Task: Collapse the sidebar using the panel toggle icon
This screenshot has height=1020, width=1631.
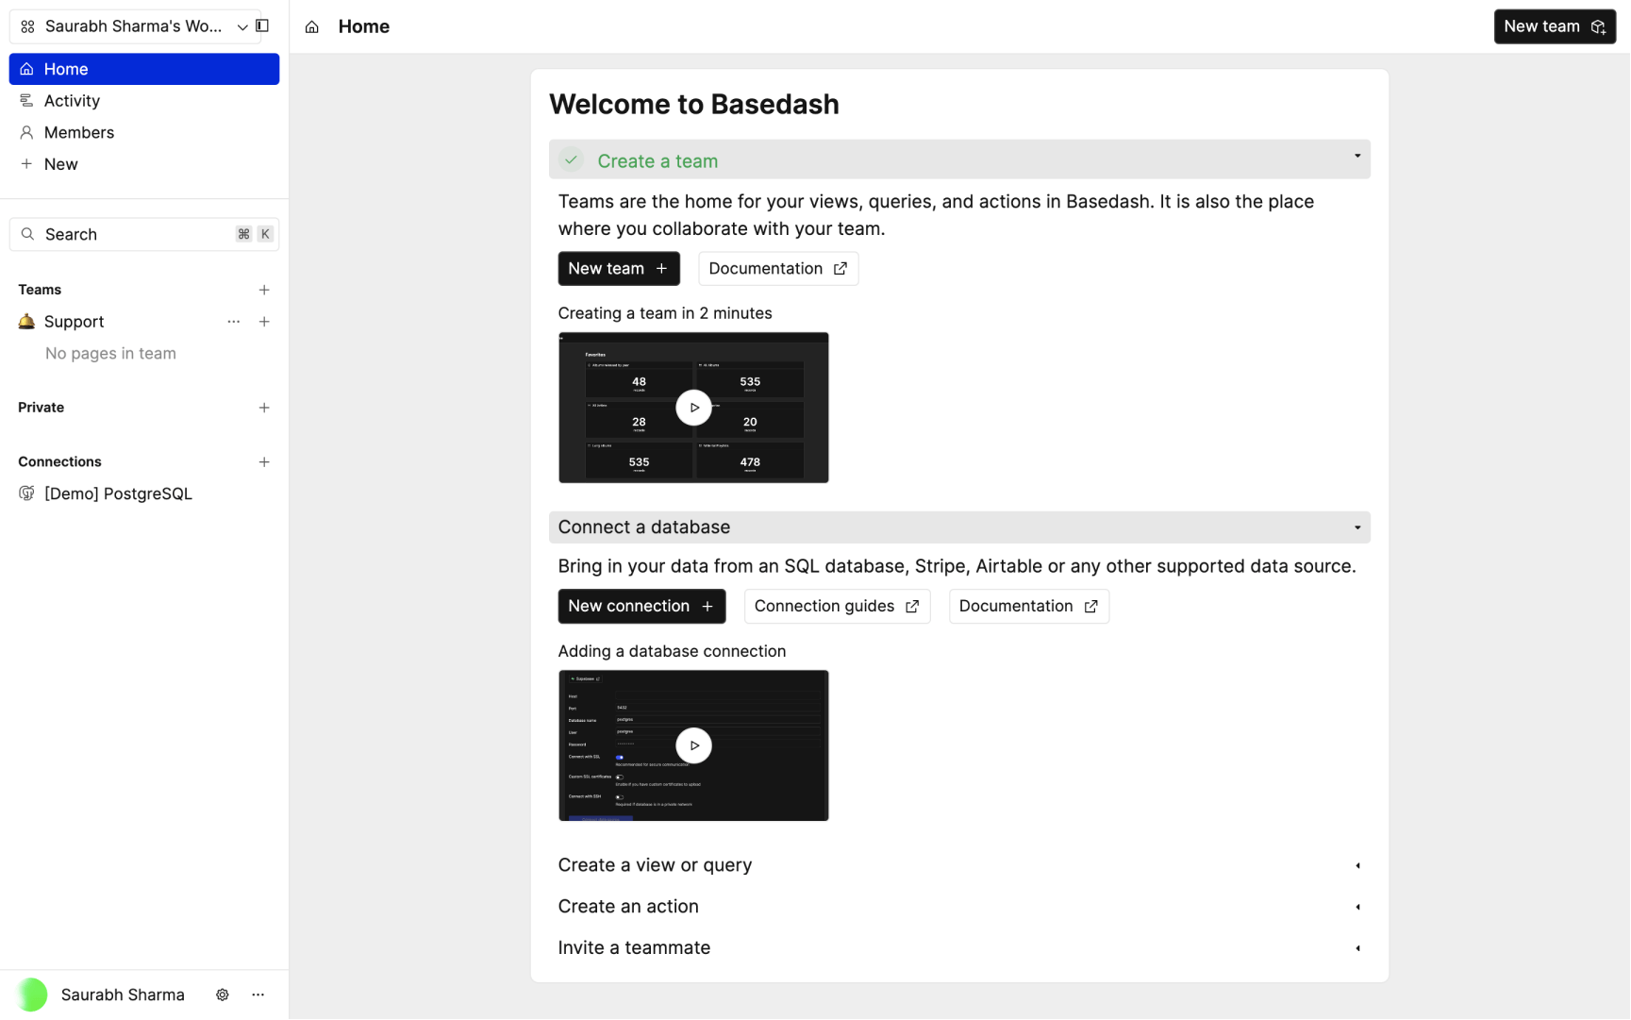Action: 262,25
